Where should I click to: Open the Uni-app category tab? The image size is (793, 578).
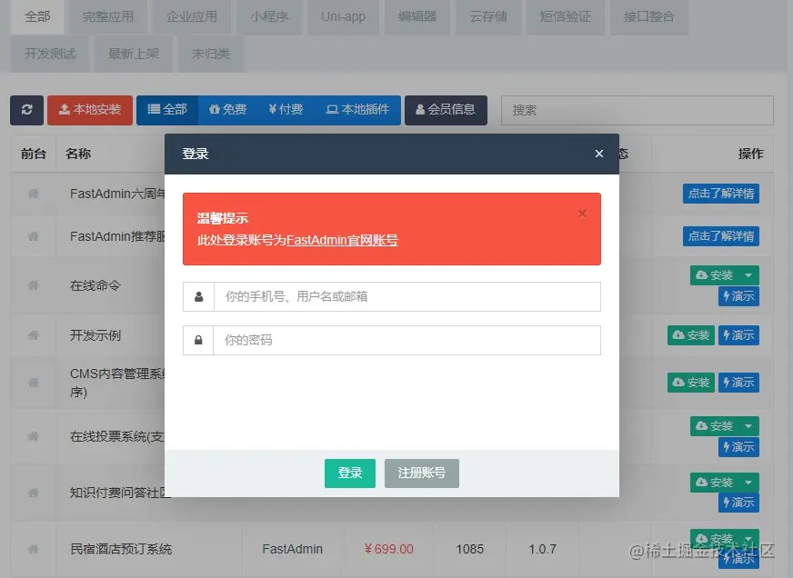pyautogui.click(x=343, y=16)
